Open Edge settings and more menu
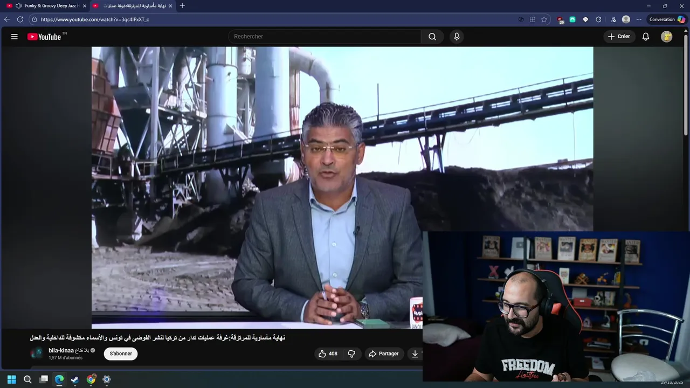This screenshot has width=690, height=388. pos(639,19)
